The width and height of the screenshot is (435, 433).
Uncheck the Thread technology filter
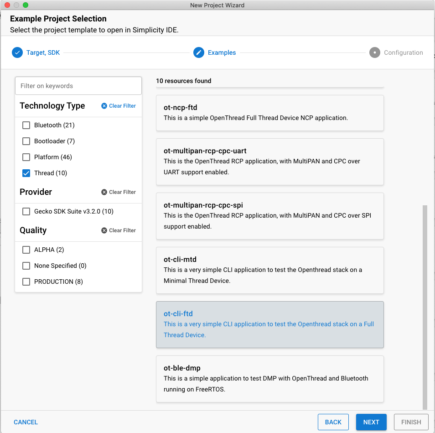click(x=26, y=173)
